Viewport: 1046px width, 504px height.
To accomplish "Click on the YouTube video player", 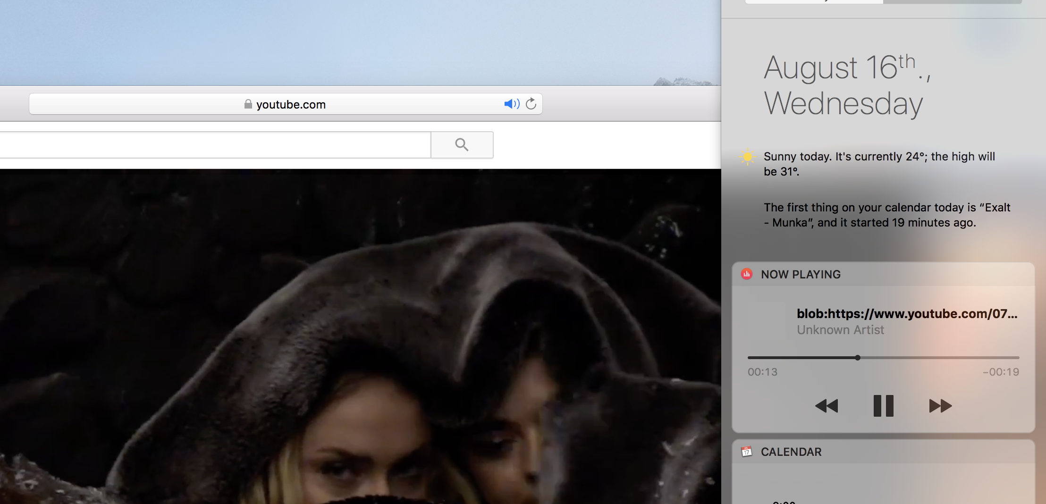I will tap(361, 336).
